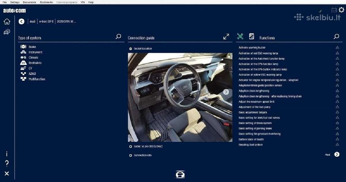Click warning triangle beside Activate warning buzzer
346x182 pixels.
pyautogui.click(x=337, y=48)
